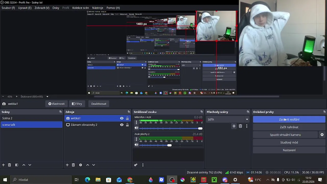Zoom out preview with minus icon
The image size is (327, 184).
[3, 97]
